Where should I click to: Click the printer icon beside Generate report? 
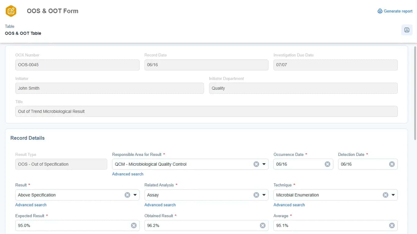pos(380,11)
